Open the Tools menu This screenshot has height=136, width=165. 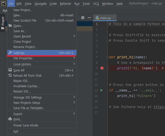pos(86,4)
